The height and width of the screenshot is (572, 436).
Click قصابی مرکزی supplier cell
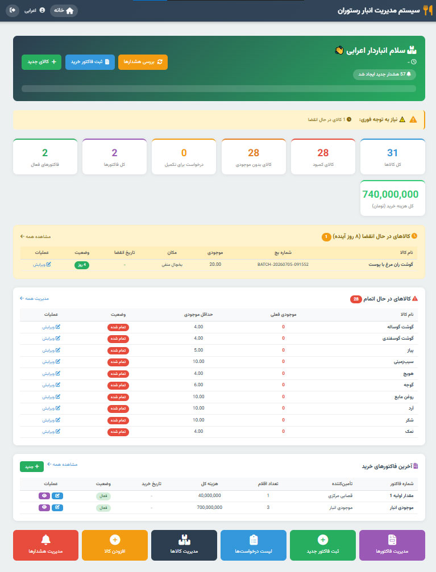341,496
